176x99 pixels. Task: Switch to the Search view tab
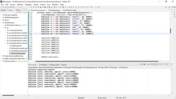coord(63,65)
